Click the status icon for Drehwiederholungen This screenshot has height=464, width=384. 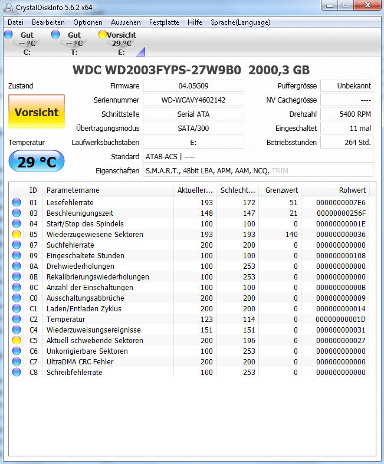pos(17,266)
